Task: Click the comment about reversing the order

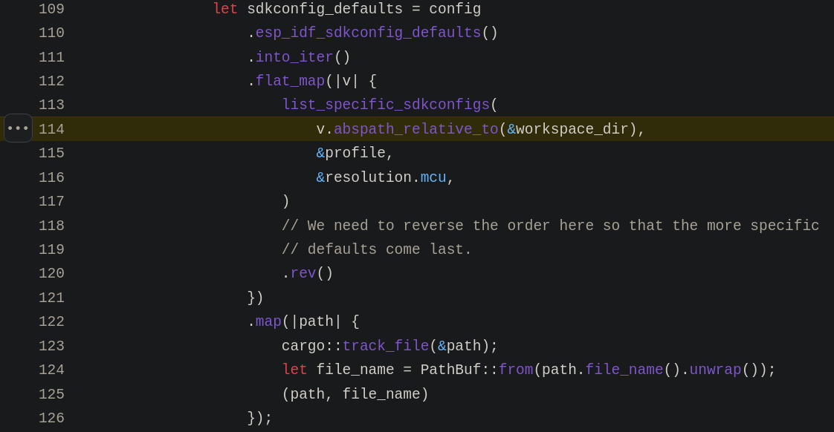Action: (x=550, y=226)
